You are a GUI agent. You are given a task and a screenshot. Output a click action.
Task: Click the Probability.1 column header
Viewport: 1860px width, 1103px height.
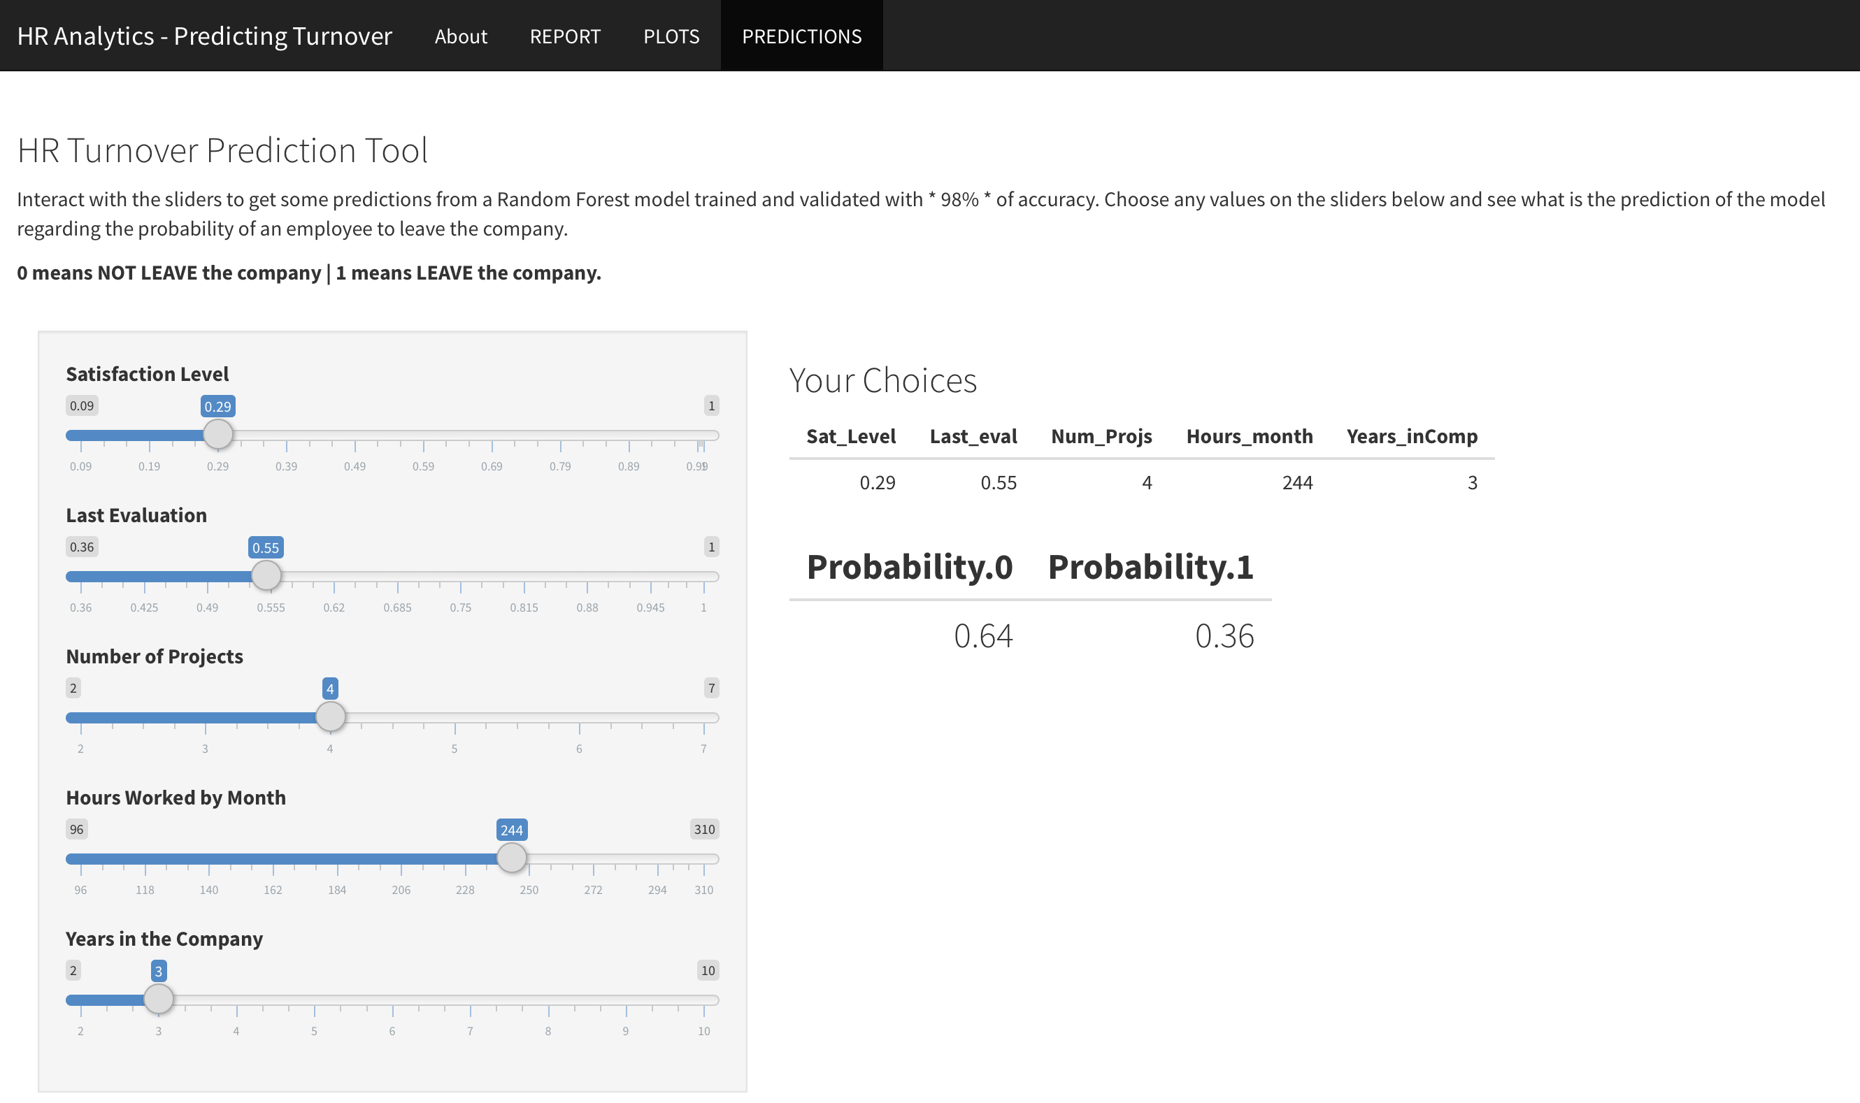coord(1150,567)
